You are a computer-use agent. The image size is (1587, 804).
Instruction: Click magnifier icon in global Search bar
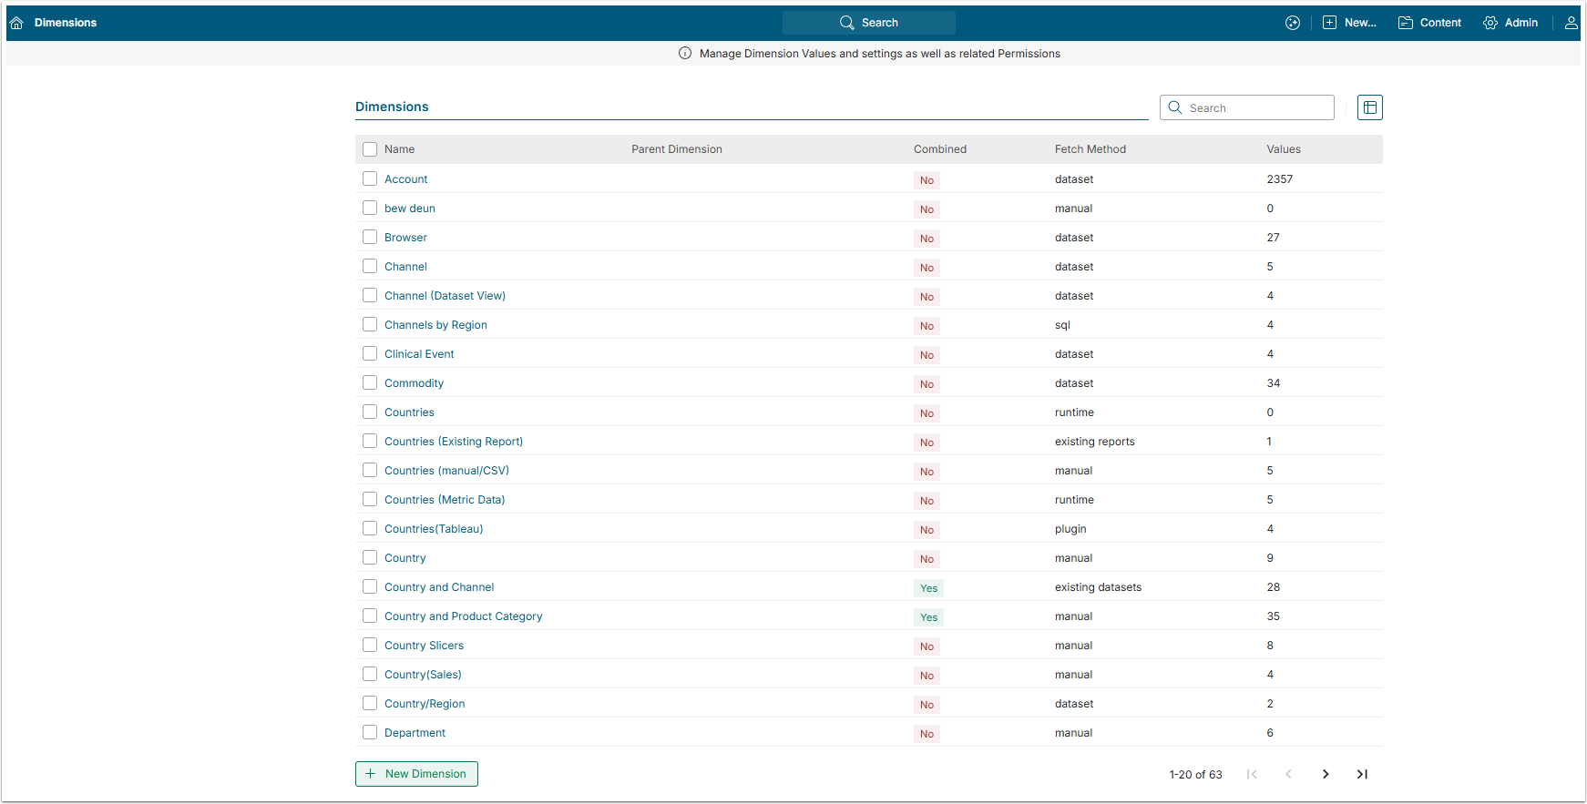coord(847,23)
